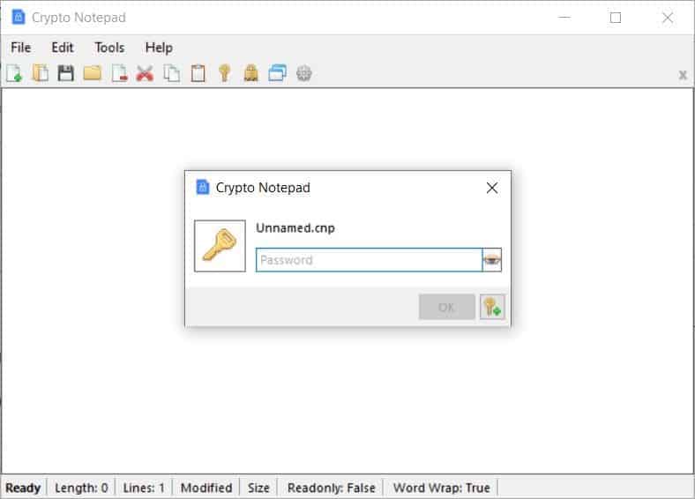Open the File menu

pos(21,48)
